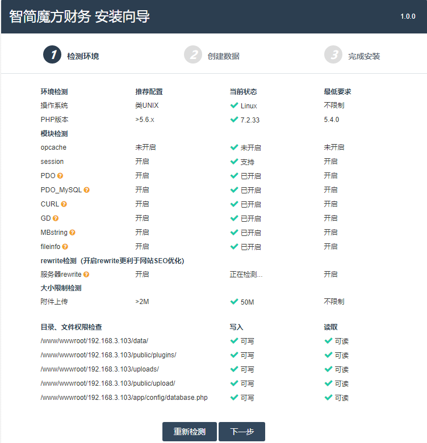Click the step 2 circle icon

[x=193, y=54]
